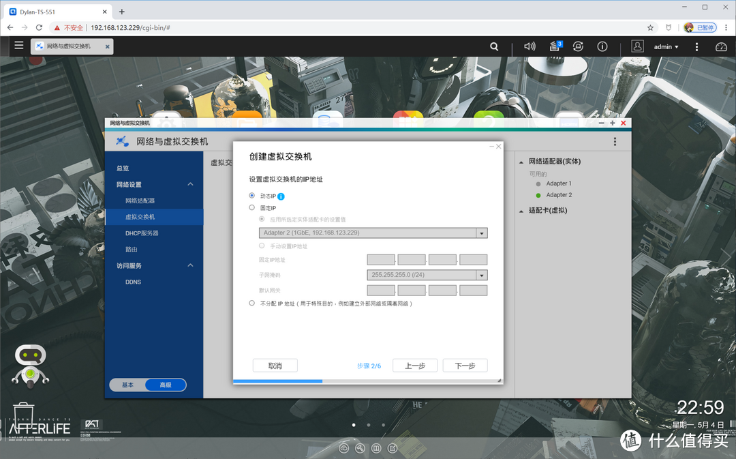The width and height of the screenshot is (736, 459).
Task: Open 虚拟交换机 in the sidebar
Action: pyautogui.click(x=154, y=217)
